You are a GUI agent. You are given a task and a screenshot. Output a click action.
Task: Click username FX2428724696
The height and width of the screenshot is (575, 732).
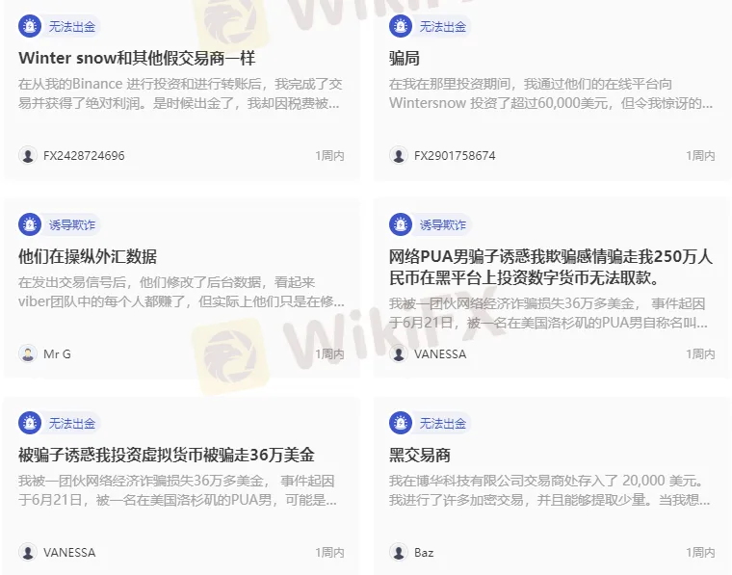click(84, 155)
